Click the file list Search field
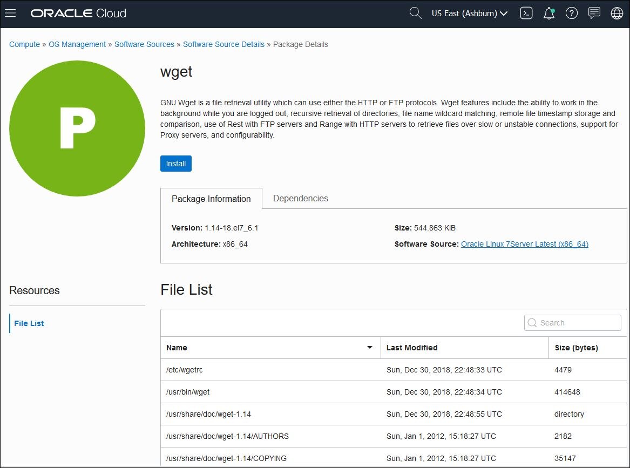Viewport: 630px width, 468px height. coord(573,323)
